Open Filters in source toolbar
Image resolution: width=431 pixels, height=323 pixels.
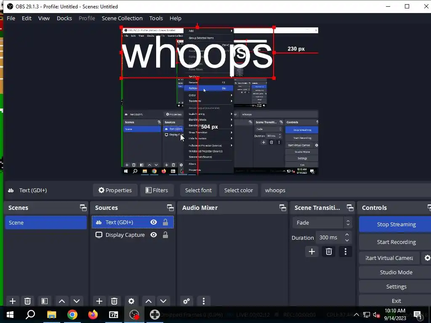tap(157, 190)
